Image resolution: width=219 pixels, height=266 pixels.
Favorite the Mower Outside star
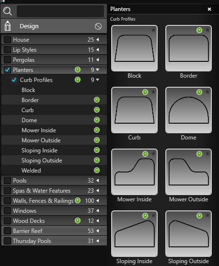point(207,153)
